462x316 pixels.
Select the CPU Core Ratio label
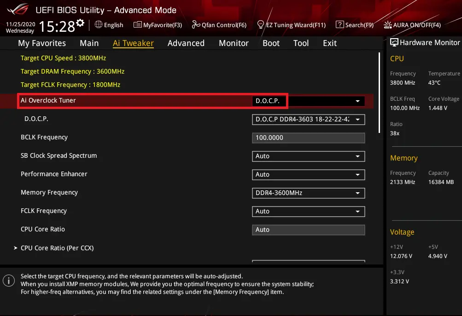[x=43, y=229]
